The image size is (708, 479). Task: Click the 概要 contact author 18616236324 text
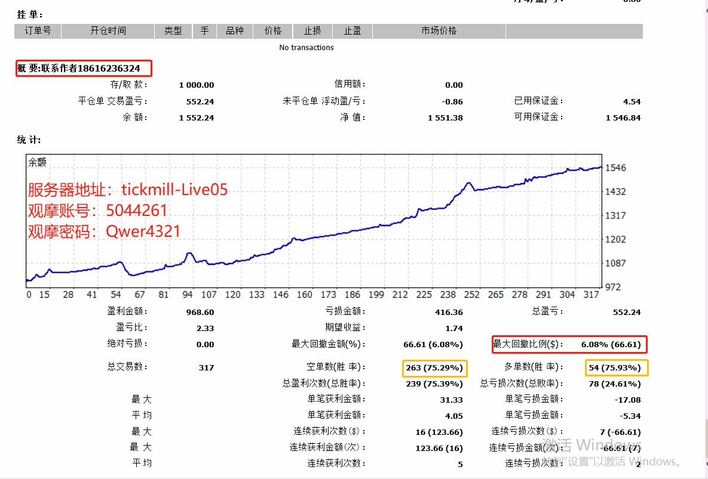(79, 69)
